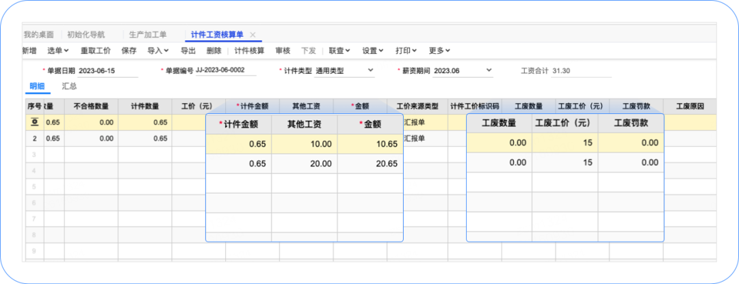The height and width of the screenshot is (284, 739).
Task: Click the 序号 column header
Action: tap(34, 106)
